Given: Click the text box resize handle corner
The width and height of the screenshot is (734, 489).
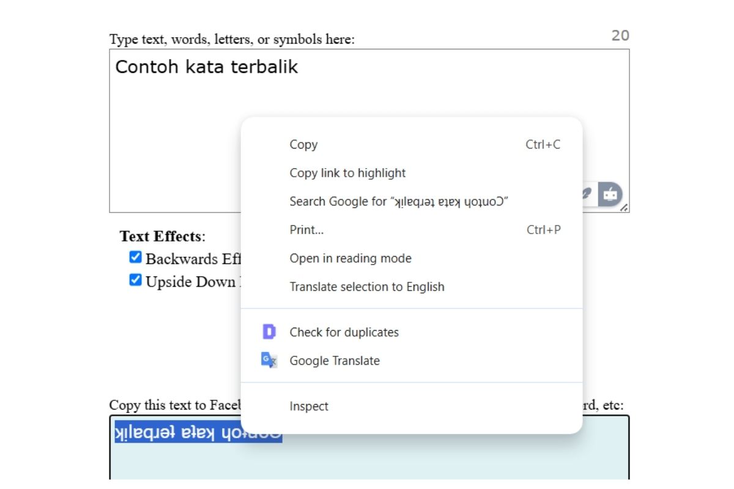Looking at the screenshot, I should (625, 208).
